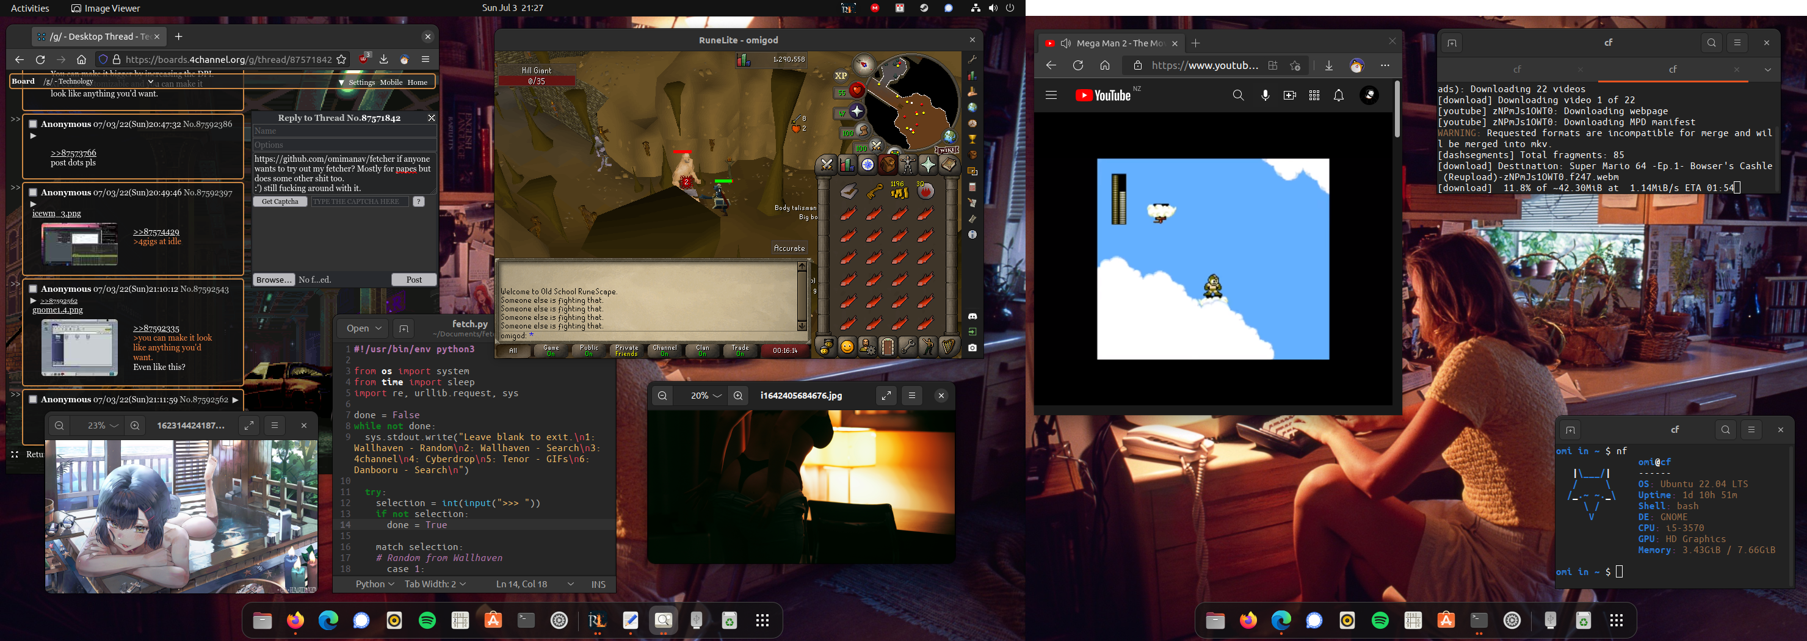Screen dimensions: 1807x641
Task: Open the Logout door tab in RuneLite
Action: point(888,347)
